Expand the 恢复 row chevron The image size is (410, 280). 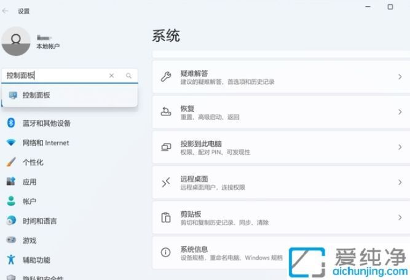click(x=400, y=112)
